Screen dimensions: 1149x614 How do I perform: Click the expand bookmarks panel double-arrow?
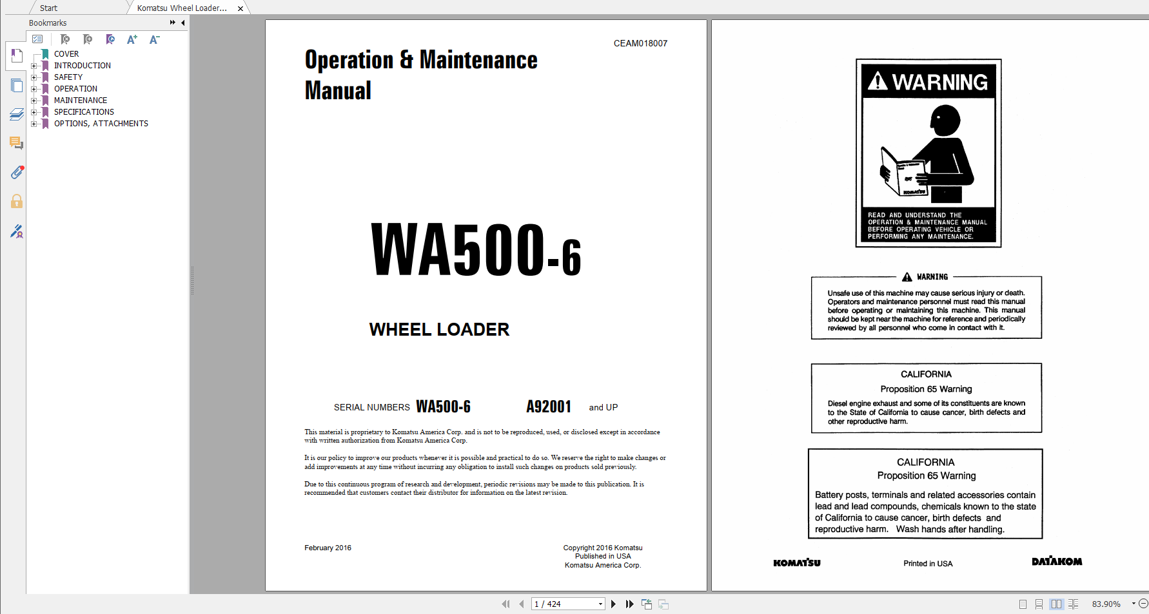[x=173, y=23]
